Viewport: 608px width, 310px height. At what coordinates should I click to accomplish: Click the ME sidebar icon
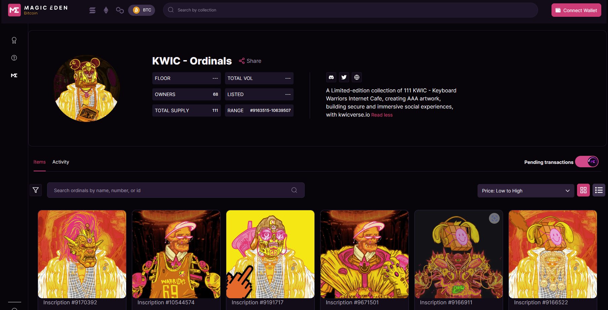[14, 75]
